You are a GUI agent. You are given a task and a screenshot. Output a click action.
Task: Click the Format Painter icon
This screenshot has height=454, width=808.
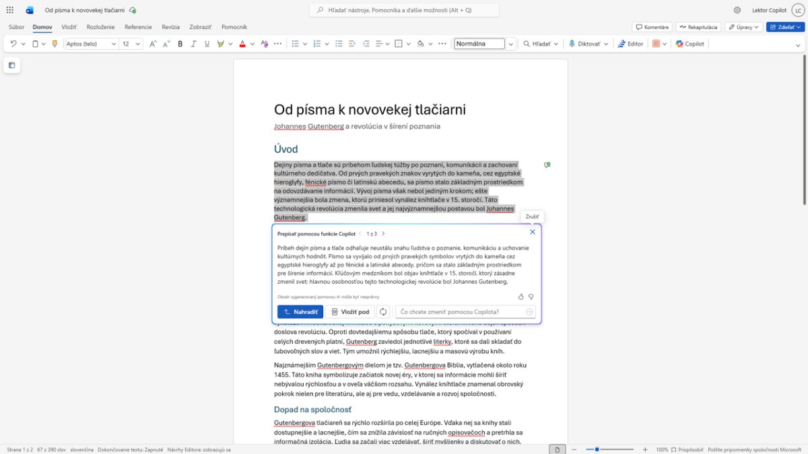[55, 44]
